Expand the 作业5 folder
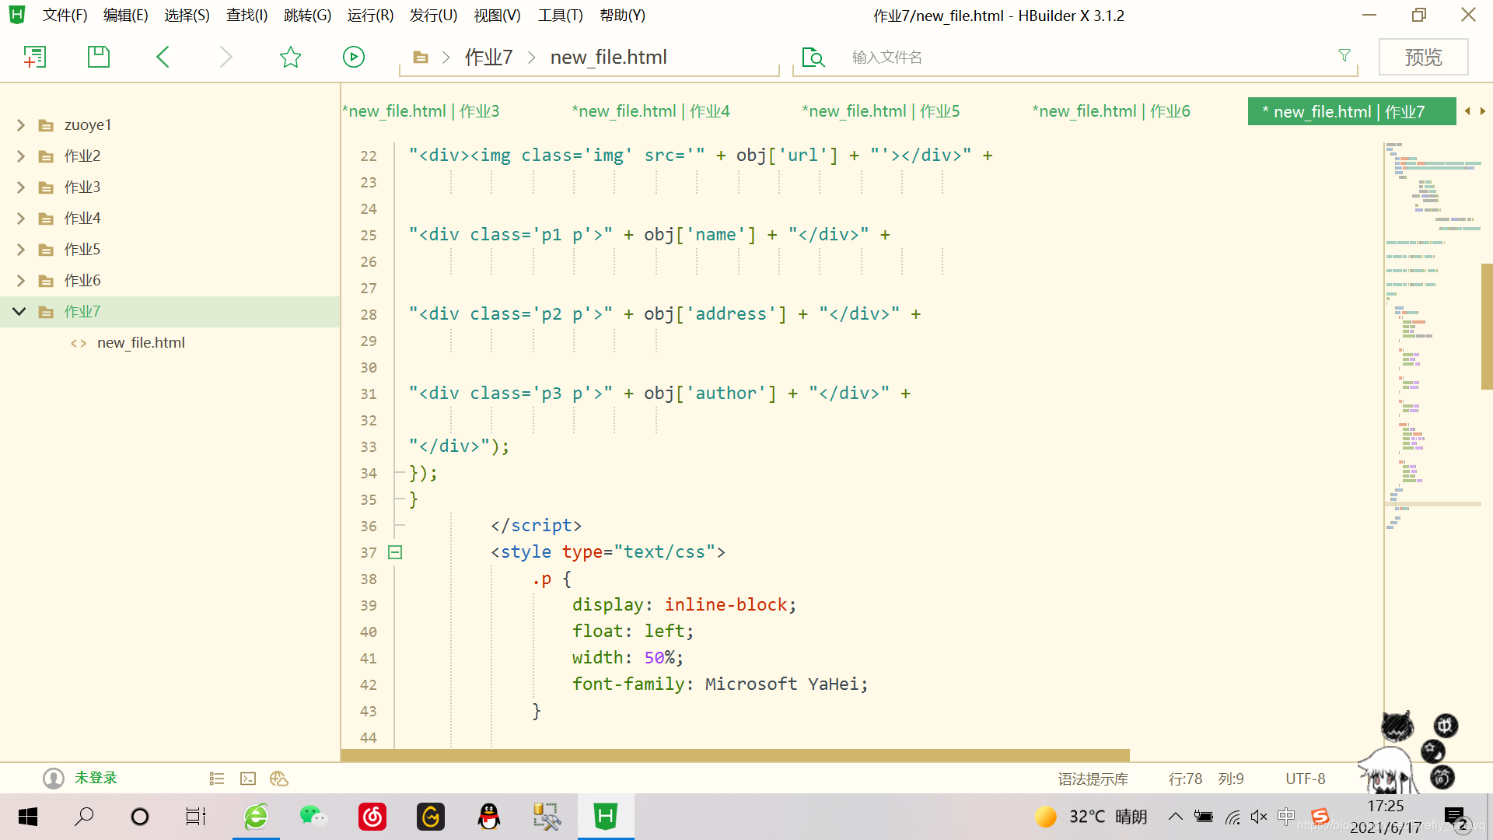 click(21, 250)
